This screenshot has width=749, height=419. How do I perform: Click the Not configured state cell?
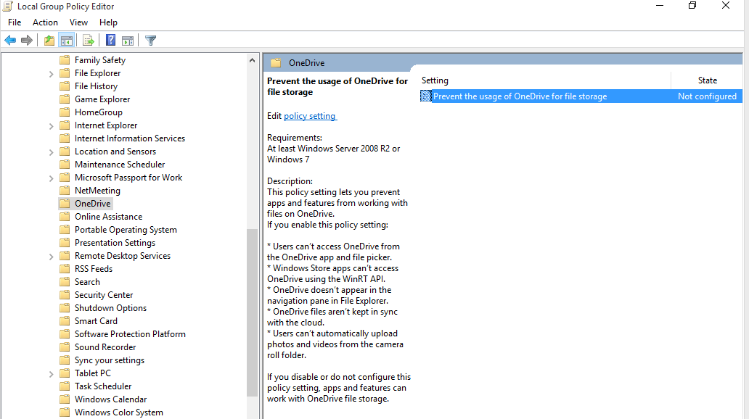707,96
